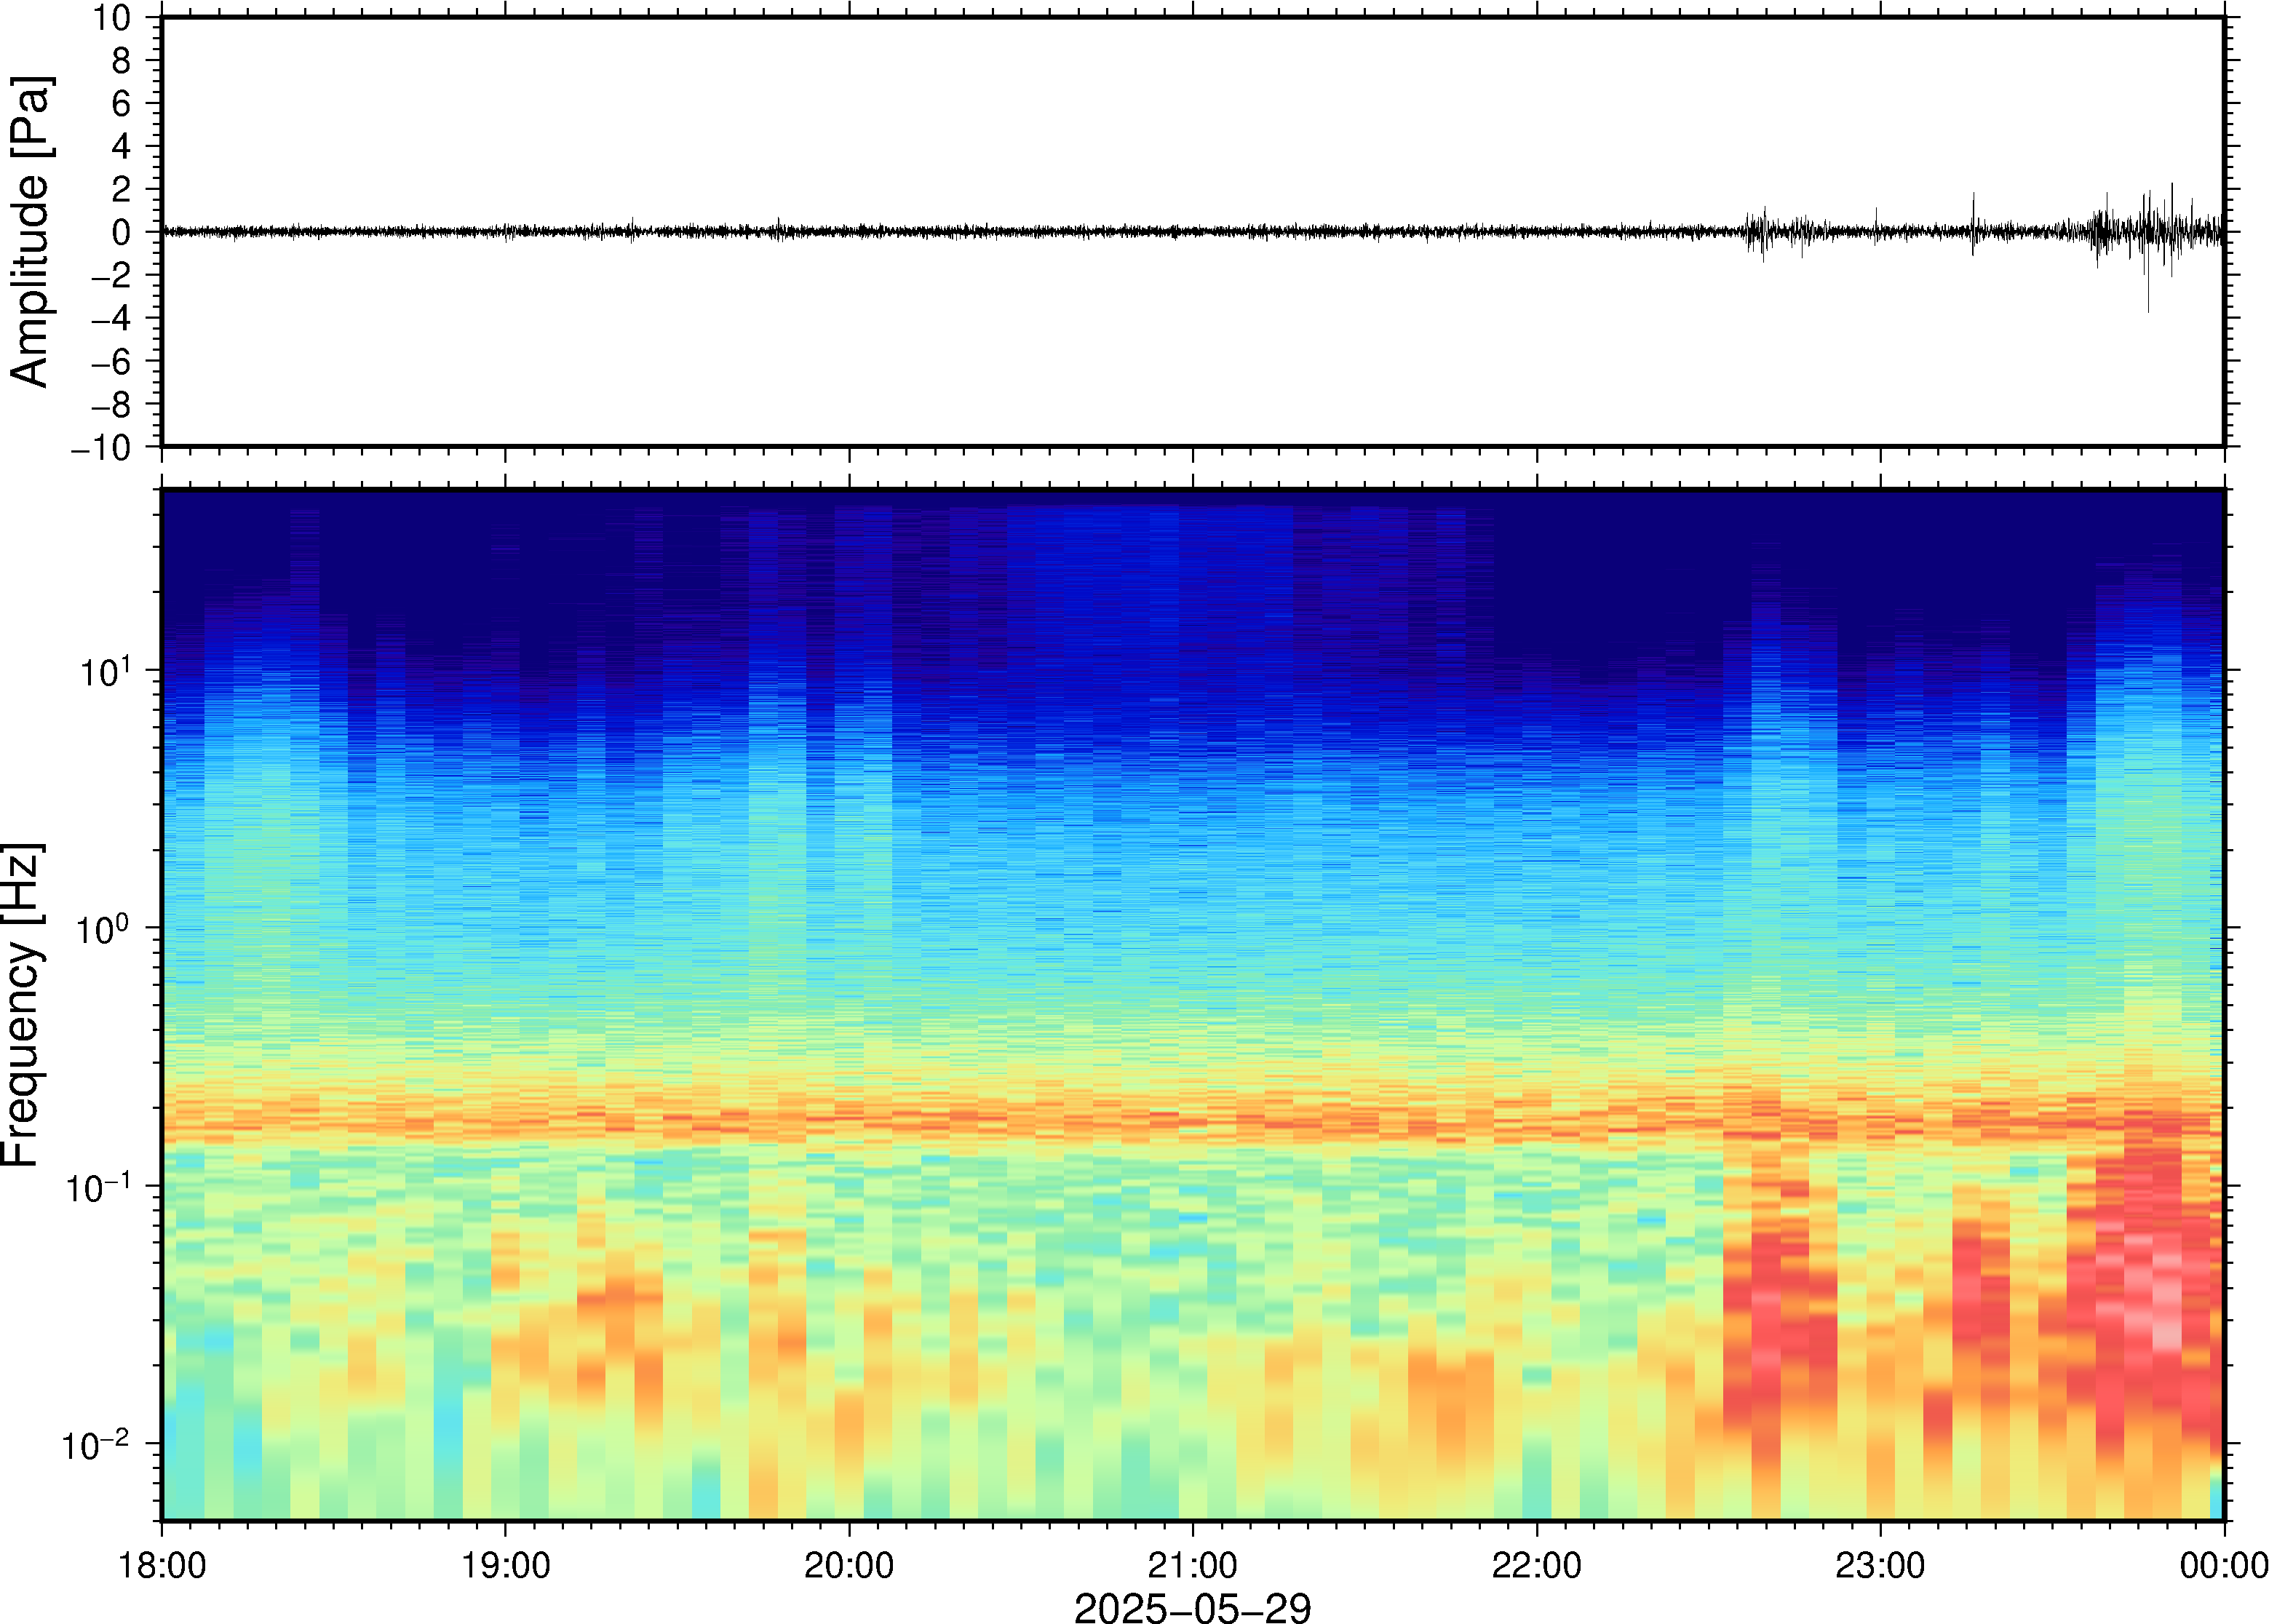Image resolution: width=2269 pixels, height=1624 pixels.
Task: Click the amplitude tick label 6
Action: [x=122, y=103]
